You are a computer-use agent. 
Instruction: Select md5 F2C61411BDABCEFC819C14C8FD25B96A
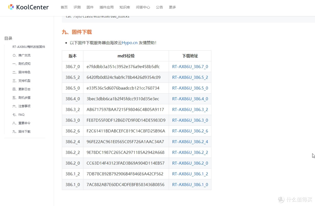[x=126, y=131]
